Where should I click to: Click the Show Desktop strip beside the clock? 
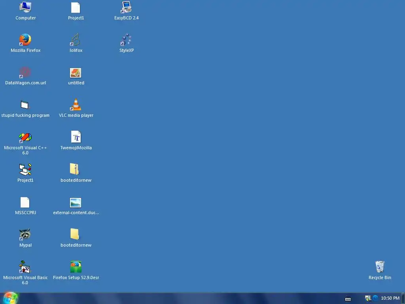tap(403, 298)
